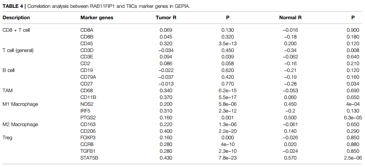Select the PTGS2 marker gene cell
Viewport: 365px width, 167px height.
88,118
